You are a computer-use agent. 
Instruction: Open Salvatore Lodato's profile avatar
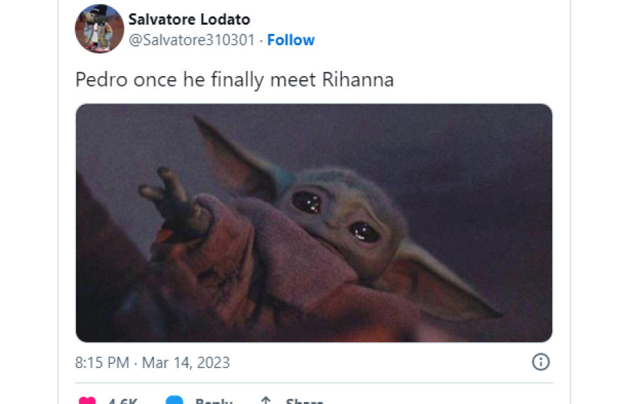[x=99, y=29]
